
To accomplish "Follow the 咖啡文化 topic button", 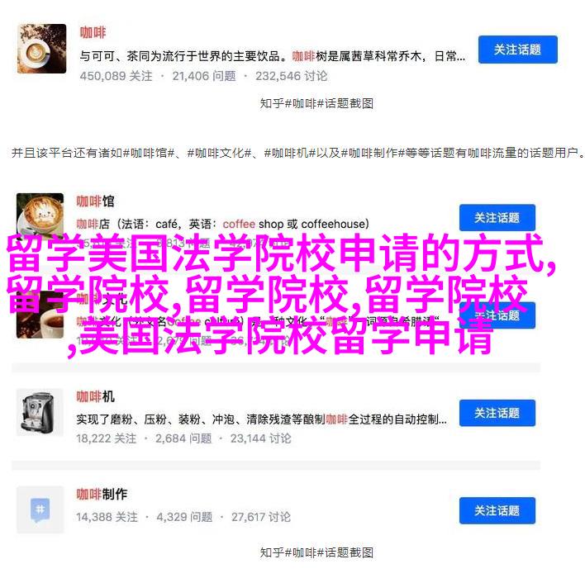I will 497,315.
